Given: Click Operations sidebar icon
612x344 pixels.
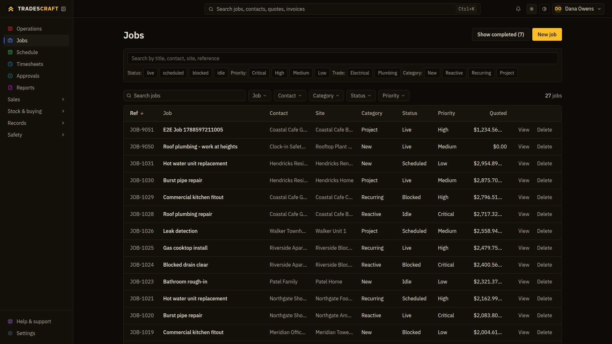Looking at the screenshot, I should 10,29.
